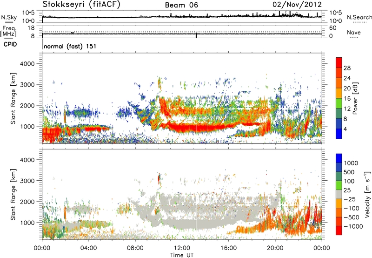Click the "4000" tick of the power panel
The width and height of the screenshot is (372, 258).
pos(27,64)
